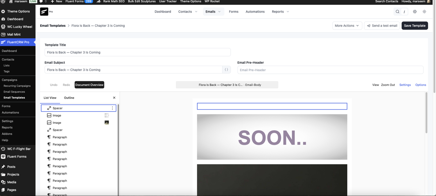Open Tags under Contacts in sidebar
The image size is (436, 196).
pyautogui.click(x=6, y=71)
